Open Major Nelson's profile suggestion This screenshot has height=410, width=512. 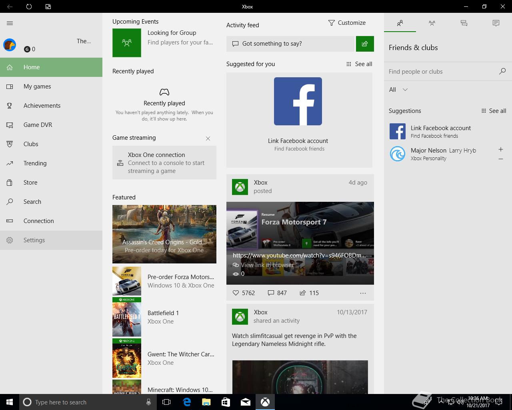click(x=440, y=154)
